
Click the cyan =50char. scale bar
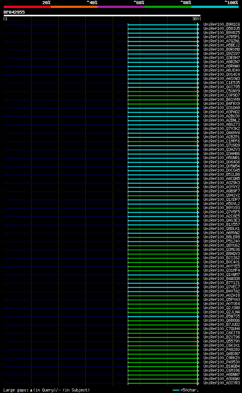176,390
